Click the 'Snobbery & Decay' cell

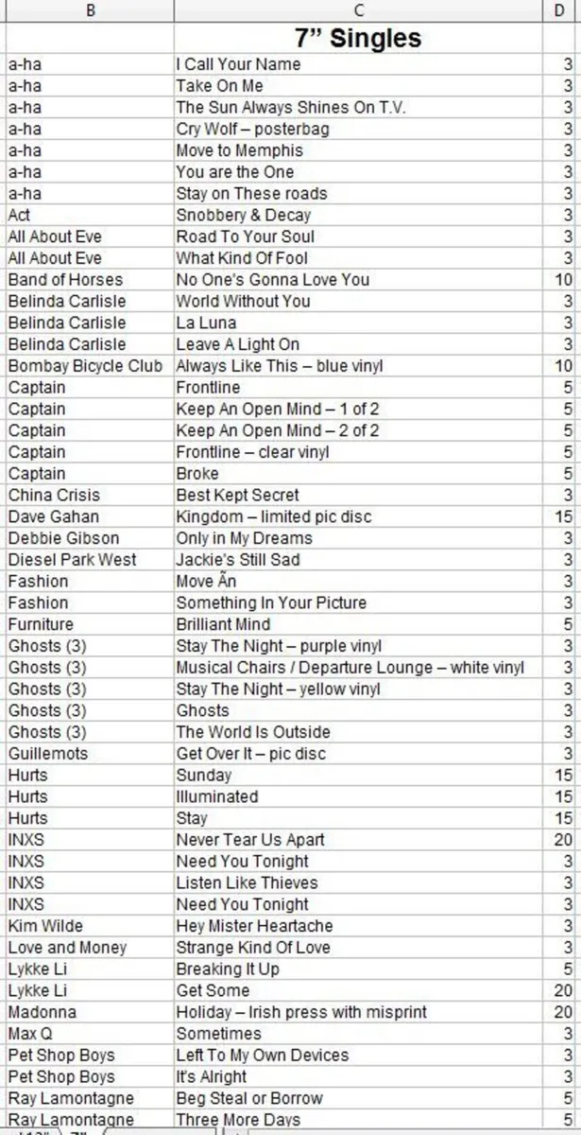coord(358,216)
